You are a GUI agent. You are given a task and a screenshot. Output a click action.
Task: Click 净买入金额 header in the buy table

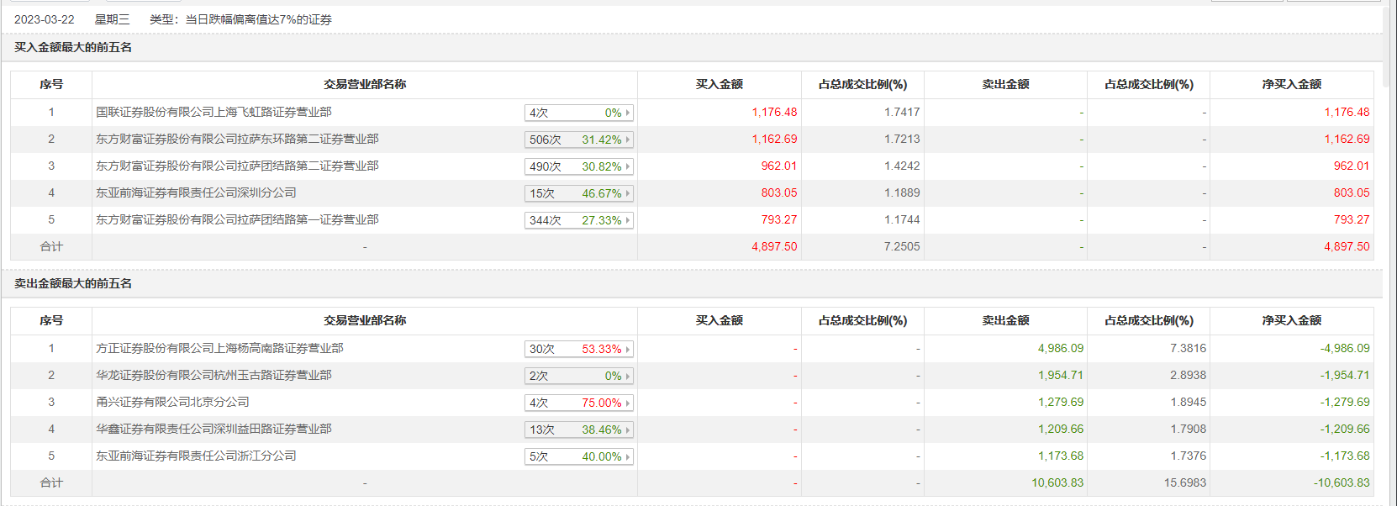pos(1291,84)
